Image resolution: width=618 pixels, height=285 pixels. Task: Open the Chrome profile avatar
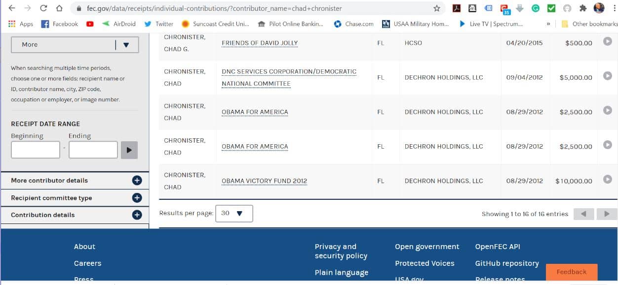[x=599, y=8]
